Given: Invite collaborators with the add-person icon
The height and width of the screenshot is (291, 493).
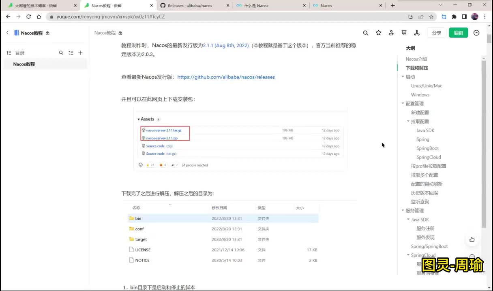Looking at the screenshot, I should (391, 33).
